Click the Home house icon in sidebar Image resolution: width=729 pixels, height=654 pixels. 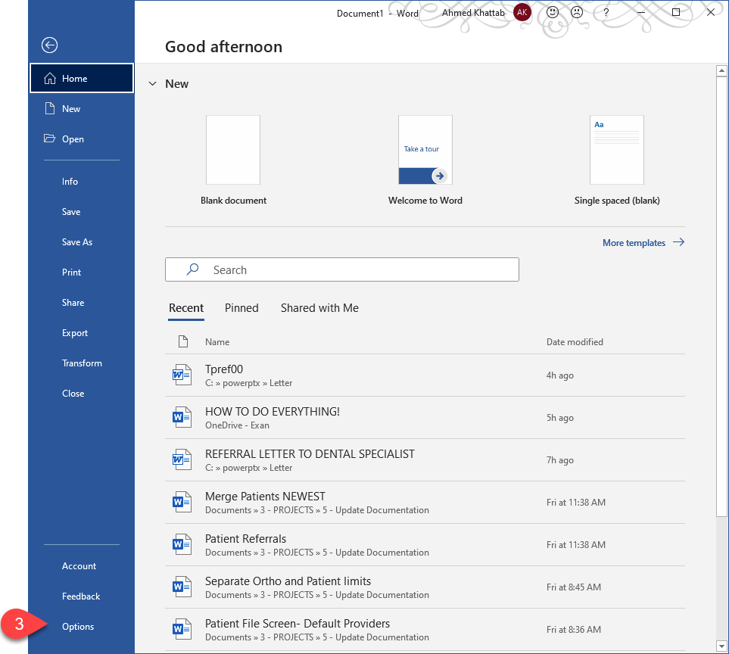pyautogui.click(x=50, y=79)
